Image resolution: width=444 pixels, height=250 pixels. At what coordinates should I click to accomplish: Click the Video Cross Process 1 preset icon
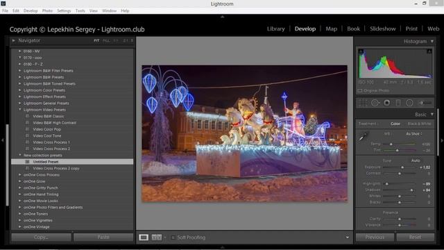click(x=28, y=142)
